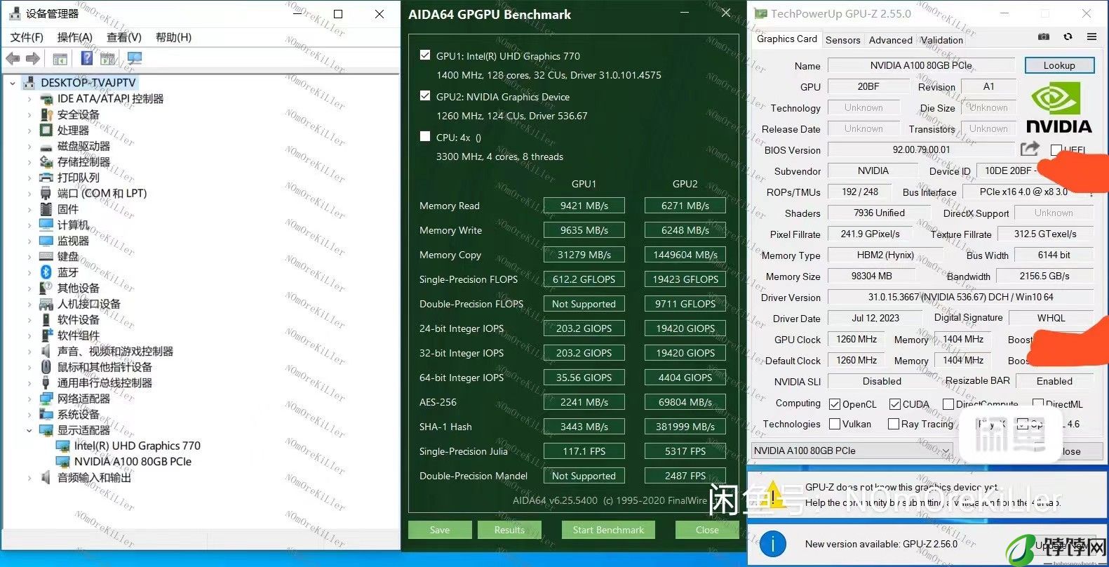
Task: Toggle the DirectML checkbox in GPU-Z
Action: 1038,404
